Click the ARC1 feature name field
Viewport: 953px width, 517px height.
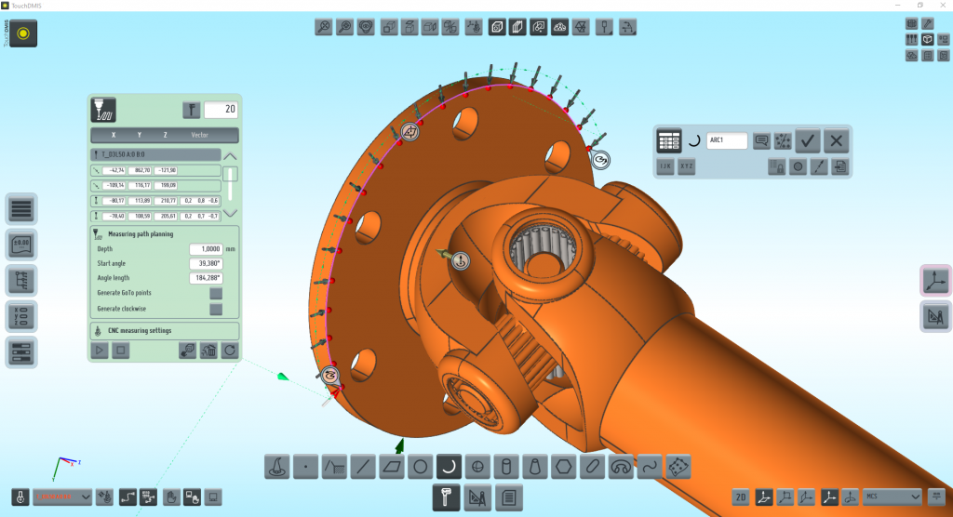coord(727,140)
